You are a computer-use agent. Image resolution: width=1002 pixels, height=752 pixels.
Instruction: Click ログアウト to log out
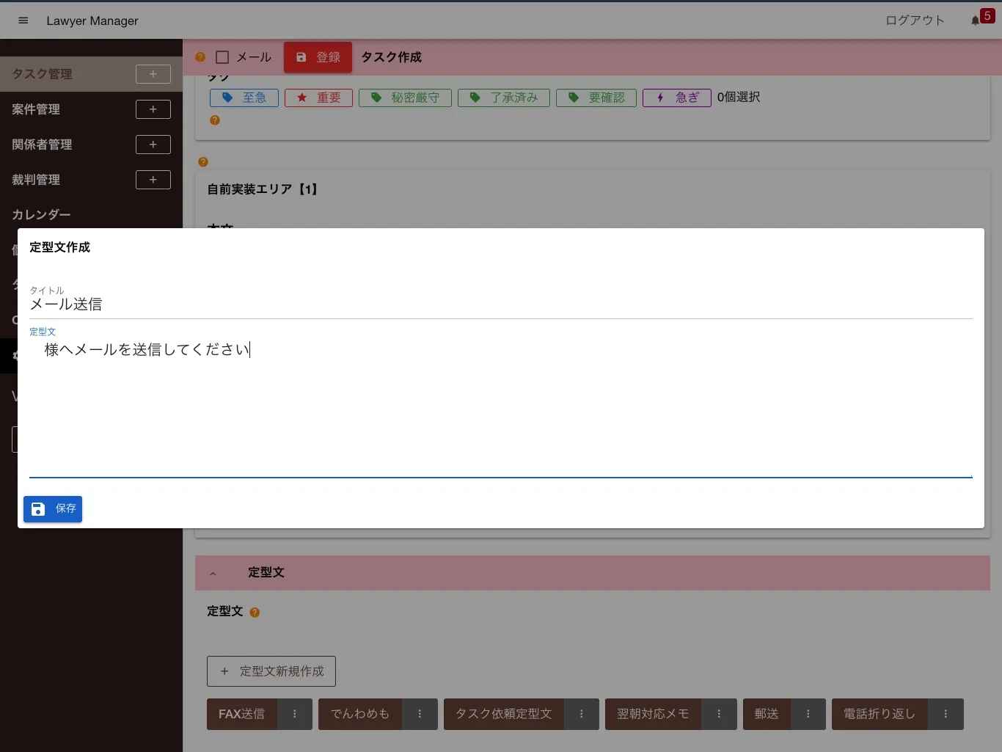915,21
